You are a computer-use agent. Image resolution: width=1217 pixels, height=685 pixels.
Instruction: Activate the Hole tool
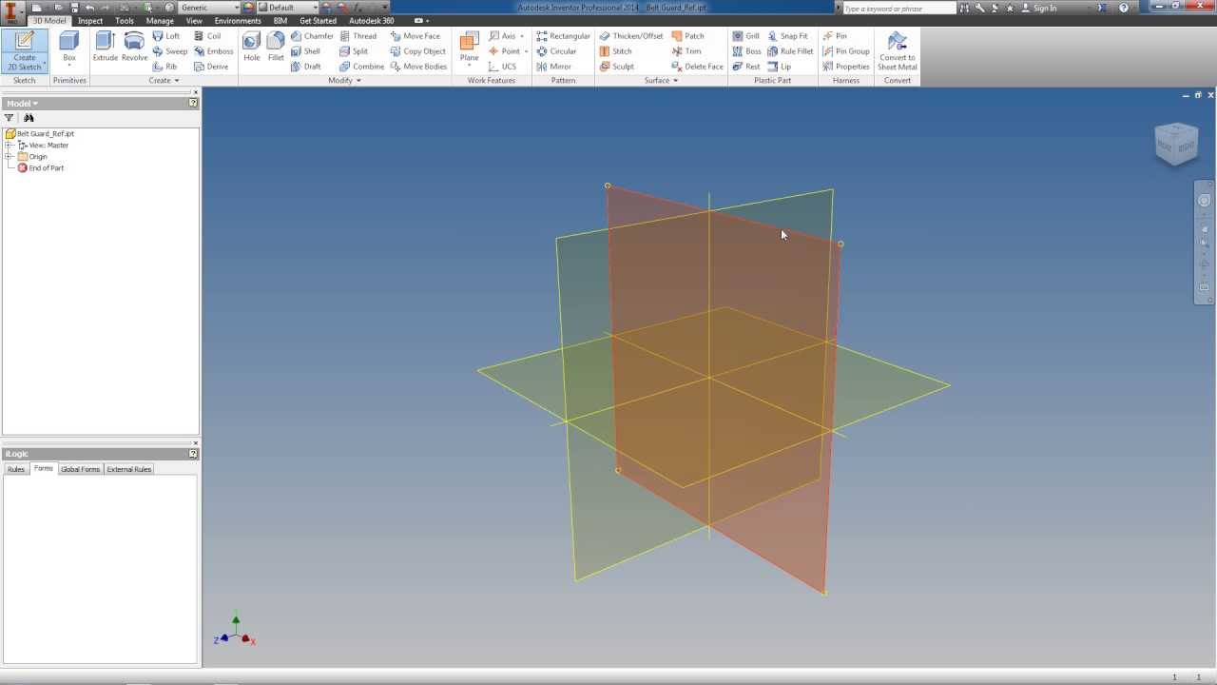tap(251, 48)
